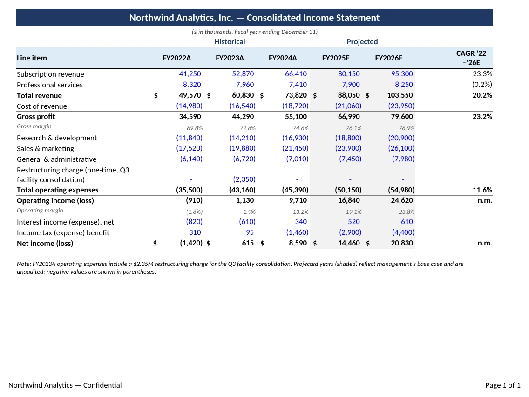Viewport: 529px width, 397px height.
Task: Select the 'General & administrative' row label
Action: (x=56, y=159)
